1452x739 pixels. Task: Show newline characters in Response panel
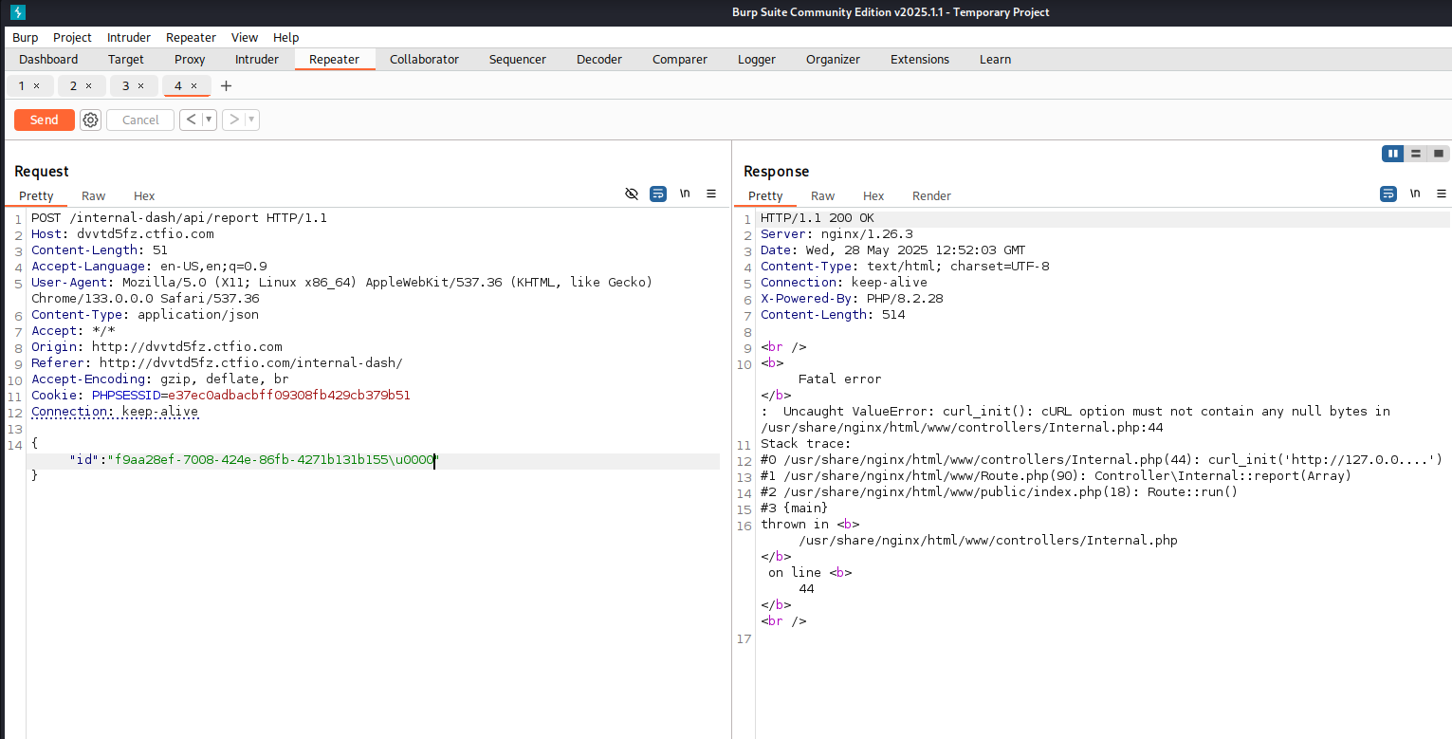point(1415,194)
